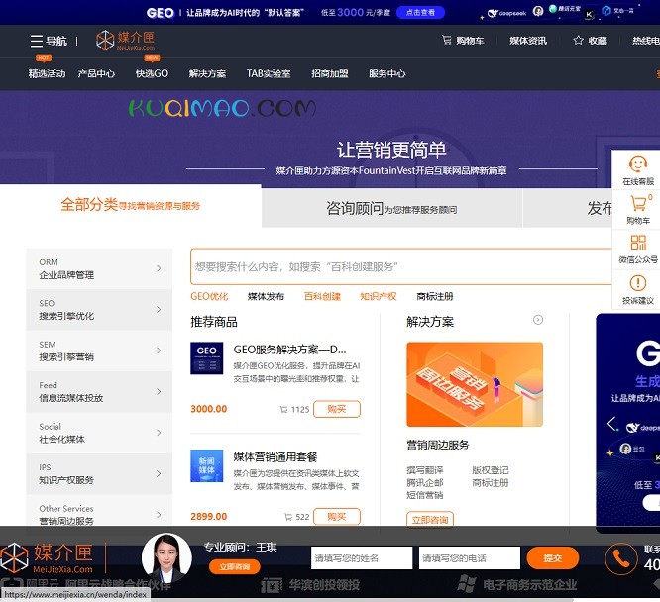
Task: Submit the contact form with 提交
Action: (553, 558)
